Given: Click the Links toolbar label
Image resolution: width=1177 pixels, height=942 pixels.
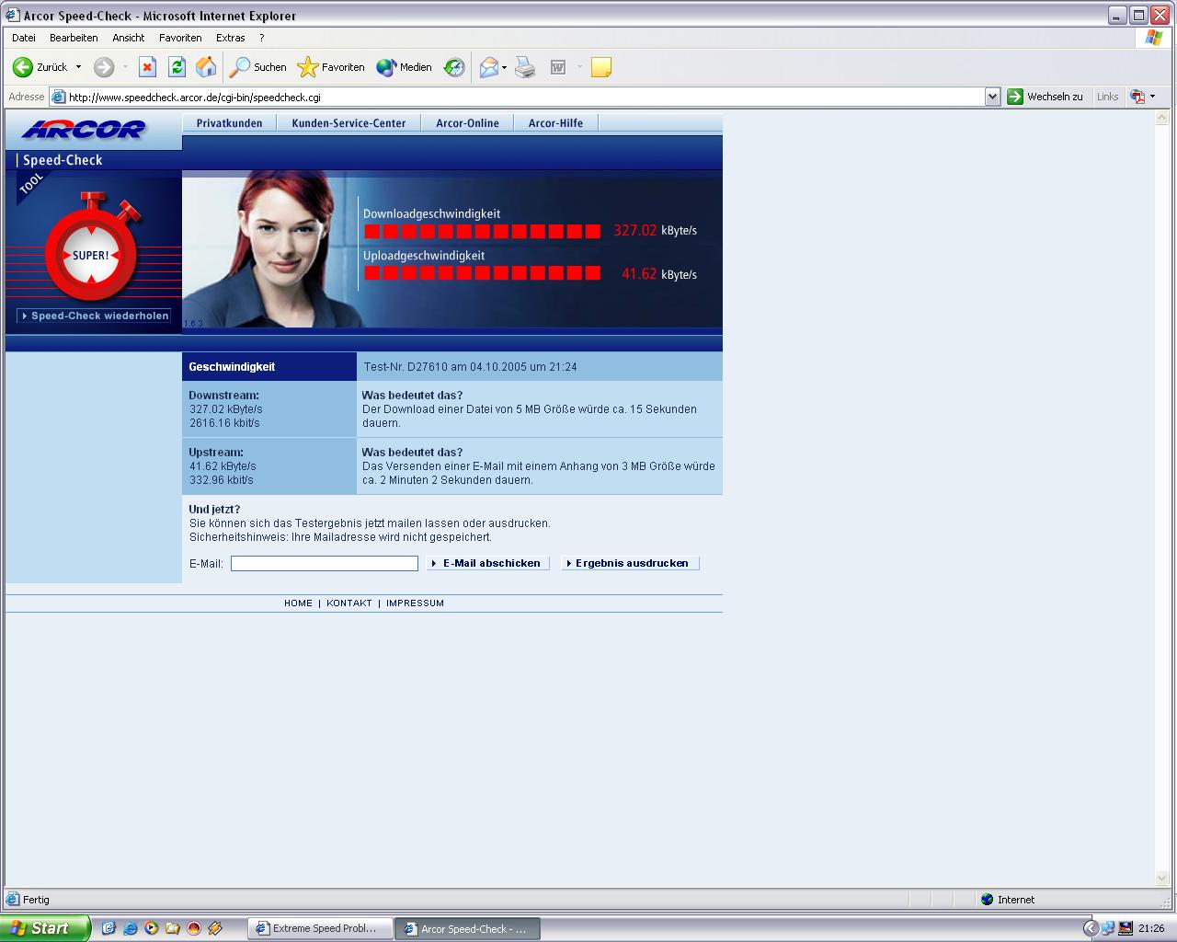Looking at the screenshot, I should click(1107, 97).
